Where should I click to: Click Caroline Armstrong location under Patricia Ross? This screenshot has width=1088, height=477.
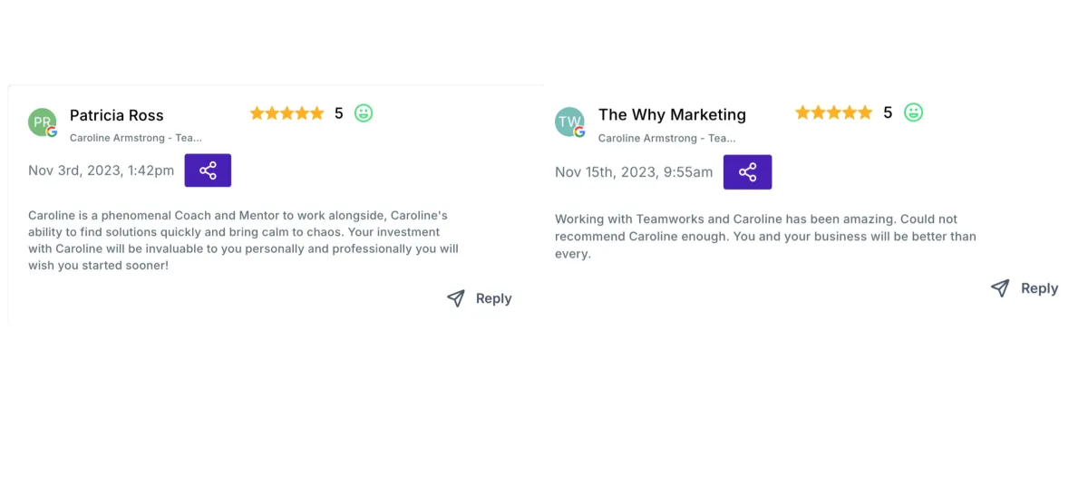[x=136, y=138]
